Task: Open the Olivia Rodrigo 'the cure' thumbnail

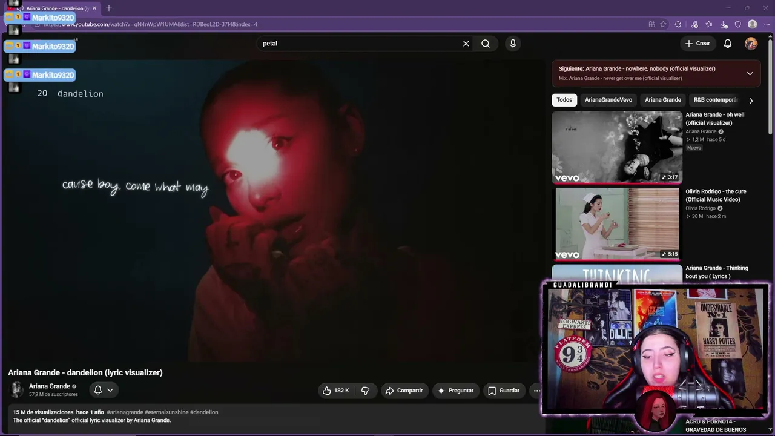Action: [x=617, y=223]
